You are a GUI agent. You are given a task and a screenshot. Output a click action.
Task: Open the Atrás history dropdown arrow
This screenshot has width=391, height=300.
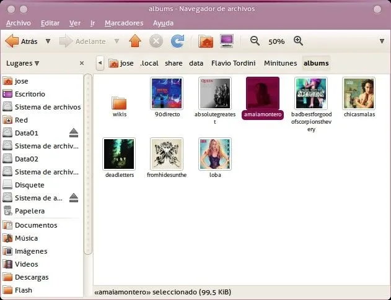click(x=48, y=41)
